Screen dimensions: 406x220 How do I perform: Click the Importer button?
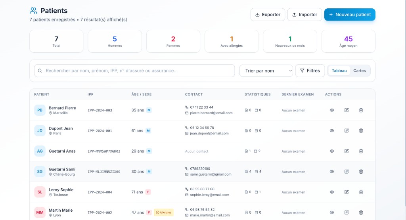[x=304, y=15]
